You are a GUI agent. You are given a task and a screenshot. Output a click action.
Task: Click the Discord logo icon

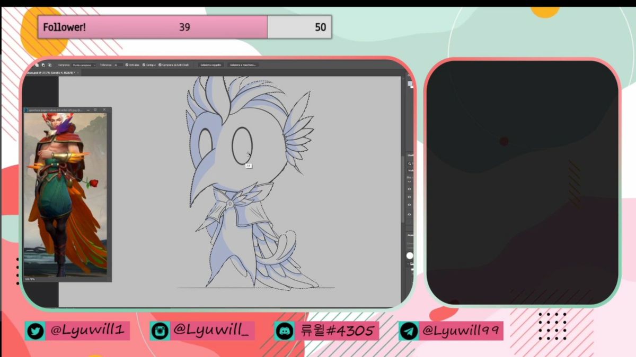click(x=285, y=331)
